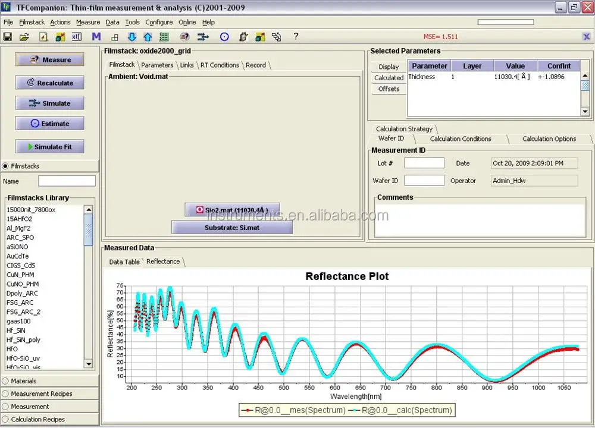Click the Lot # input field
The image size is (595, 428).
[424, 163]
